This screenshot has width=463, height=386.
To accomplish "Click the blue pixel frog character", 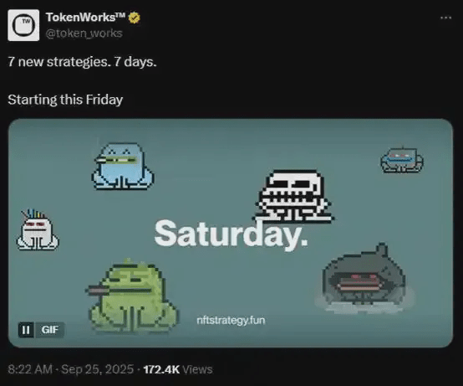I will coord(123,167).
